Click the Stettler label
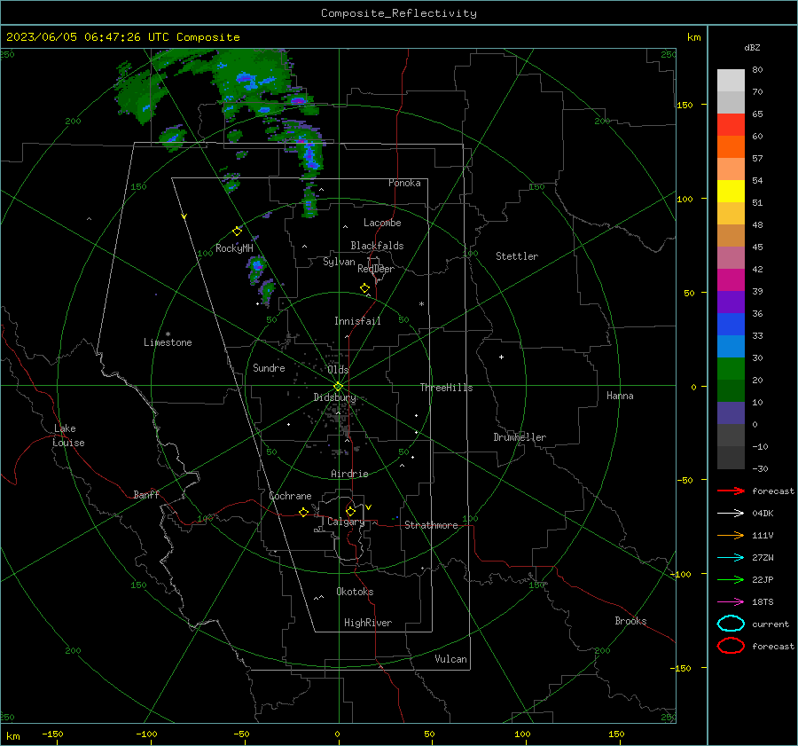 [517, 256]
